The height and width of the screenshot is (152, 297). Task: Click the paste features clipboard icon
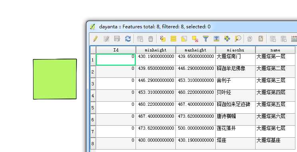point(261,39)
